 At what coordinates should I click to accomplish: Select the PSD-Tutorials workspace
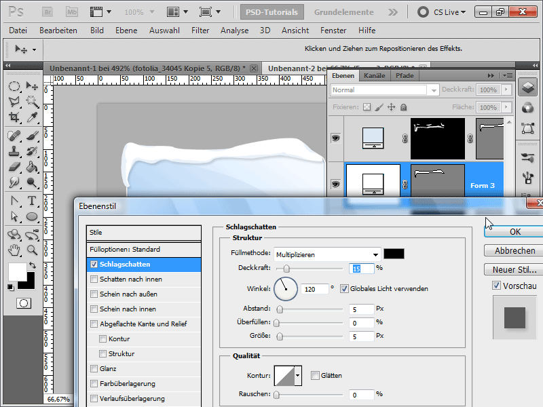click(272, 12)
